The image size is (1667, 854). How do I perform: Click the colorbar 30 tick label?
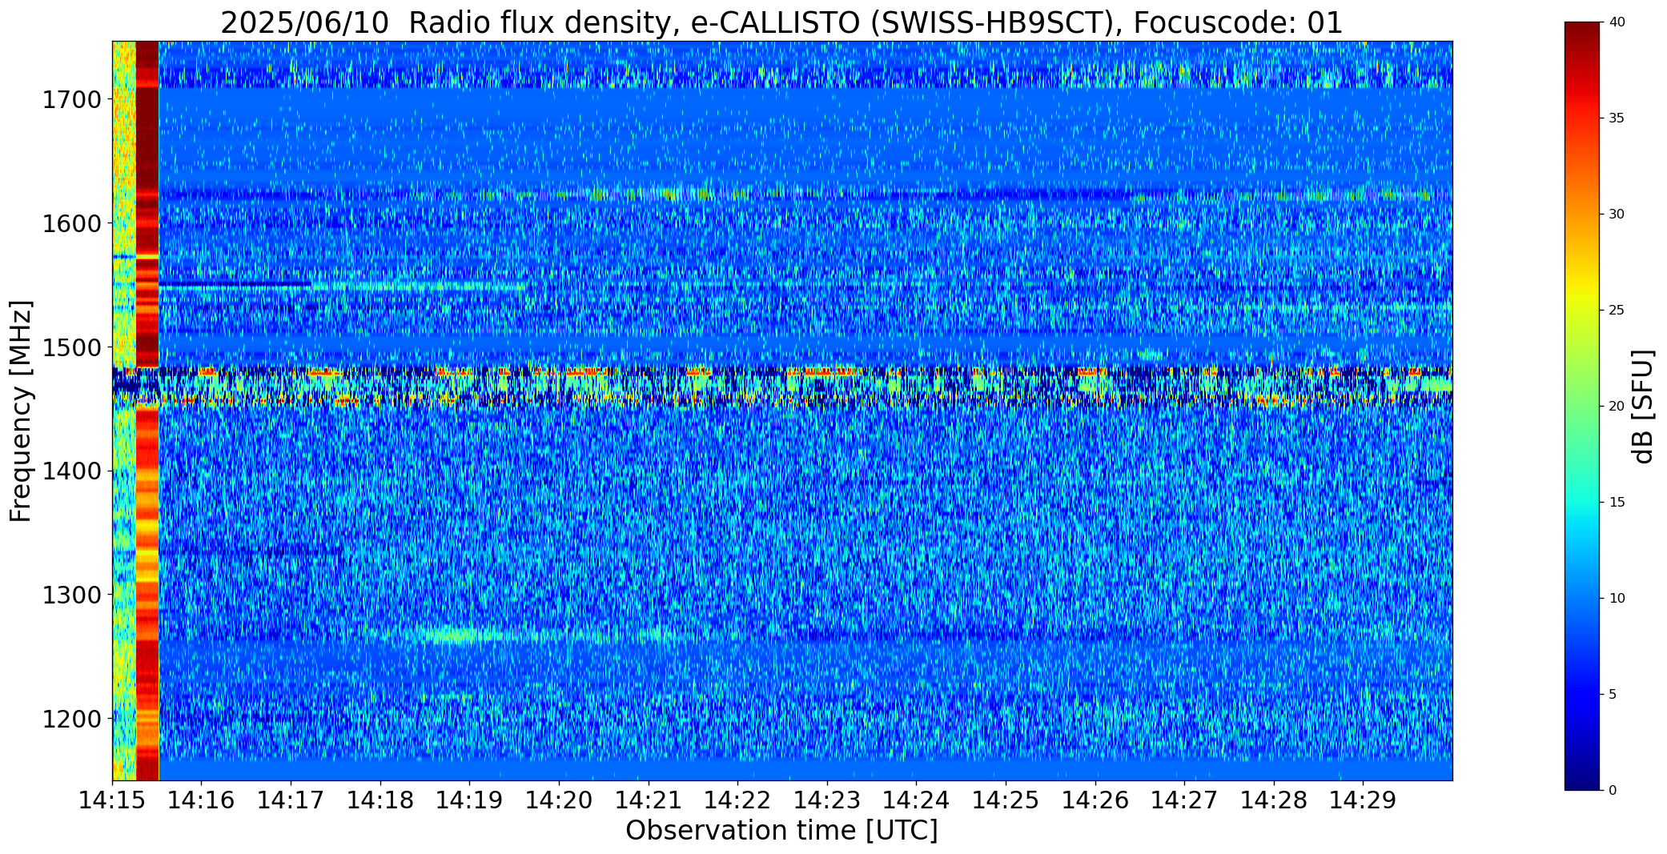pos(1617,215)
